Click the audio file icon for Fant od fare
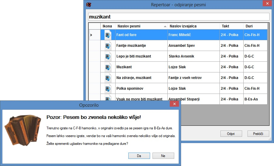 [x=108, y=35]
